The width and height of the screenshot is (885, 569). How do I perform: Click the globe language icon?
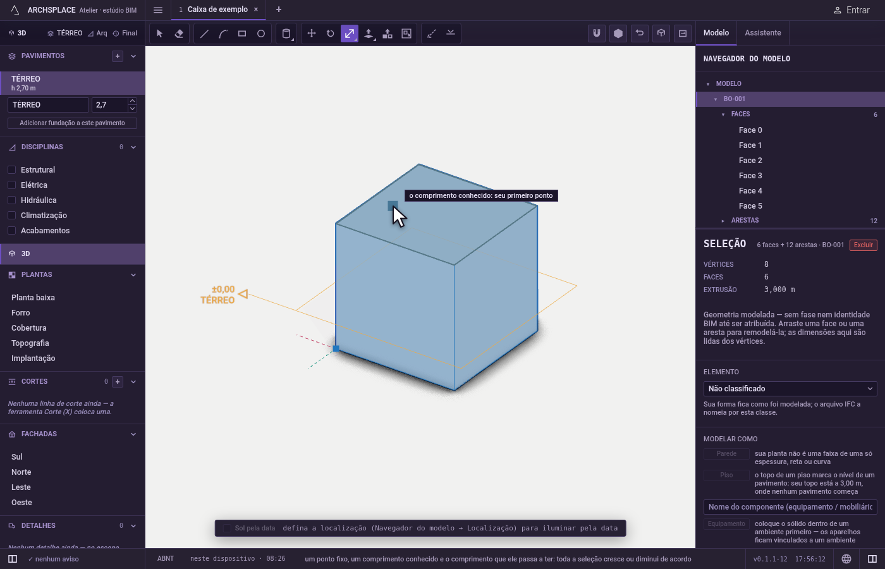pos(846,559)
